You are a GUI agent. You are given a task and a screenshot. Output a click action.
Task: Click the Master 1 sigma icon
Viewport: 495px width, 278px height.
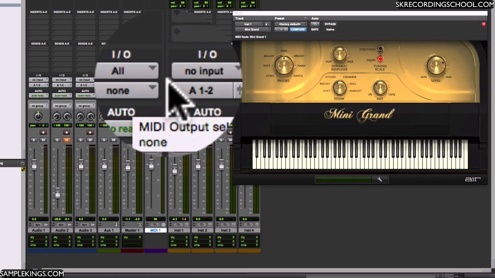click(140, 225)
